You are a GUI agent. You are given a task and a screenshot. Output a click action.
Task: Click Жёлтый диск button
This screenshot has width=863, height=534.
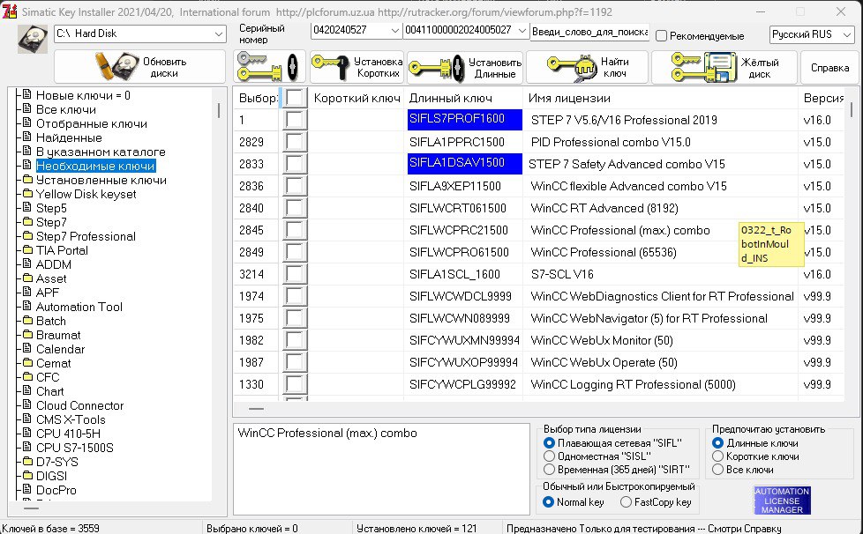coord(724,67)
